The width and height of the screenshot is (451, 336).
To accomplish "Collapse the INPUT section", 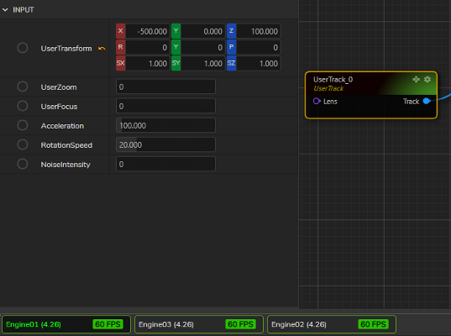I will [x=5, y=10].
